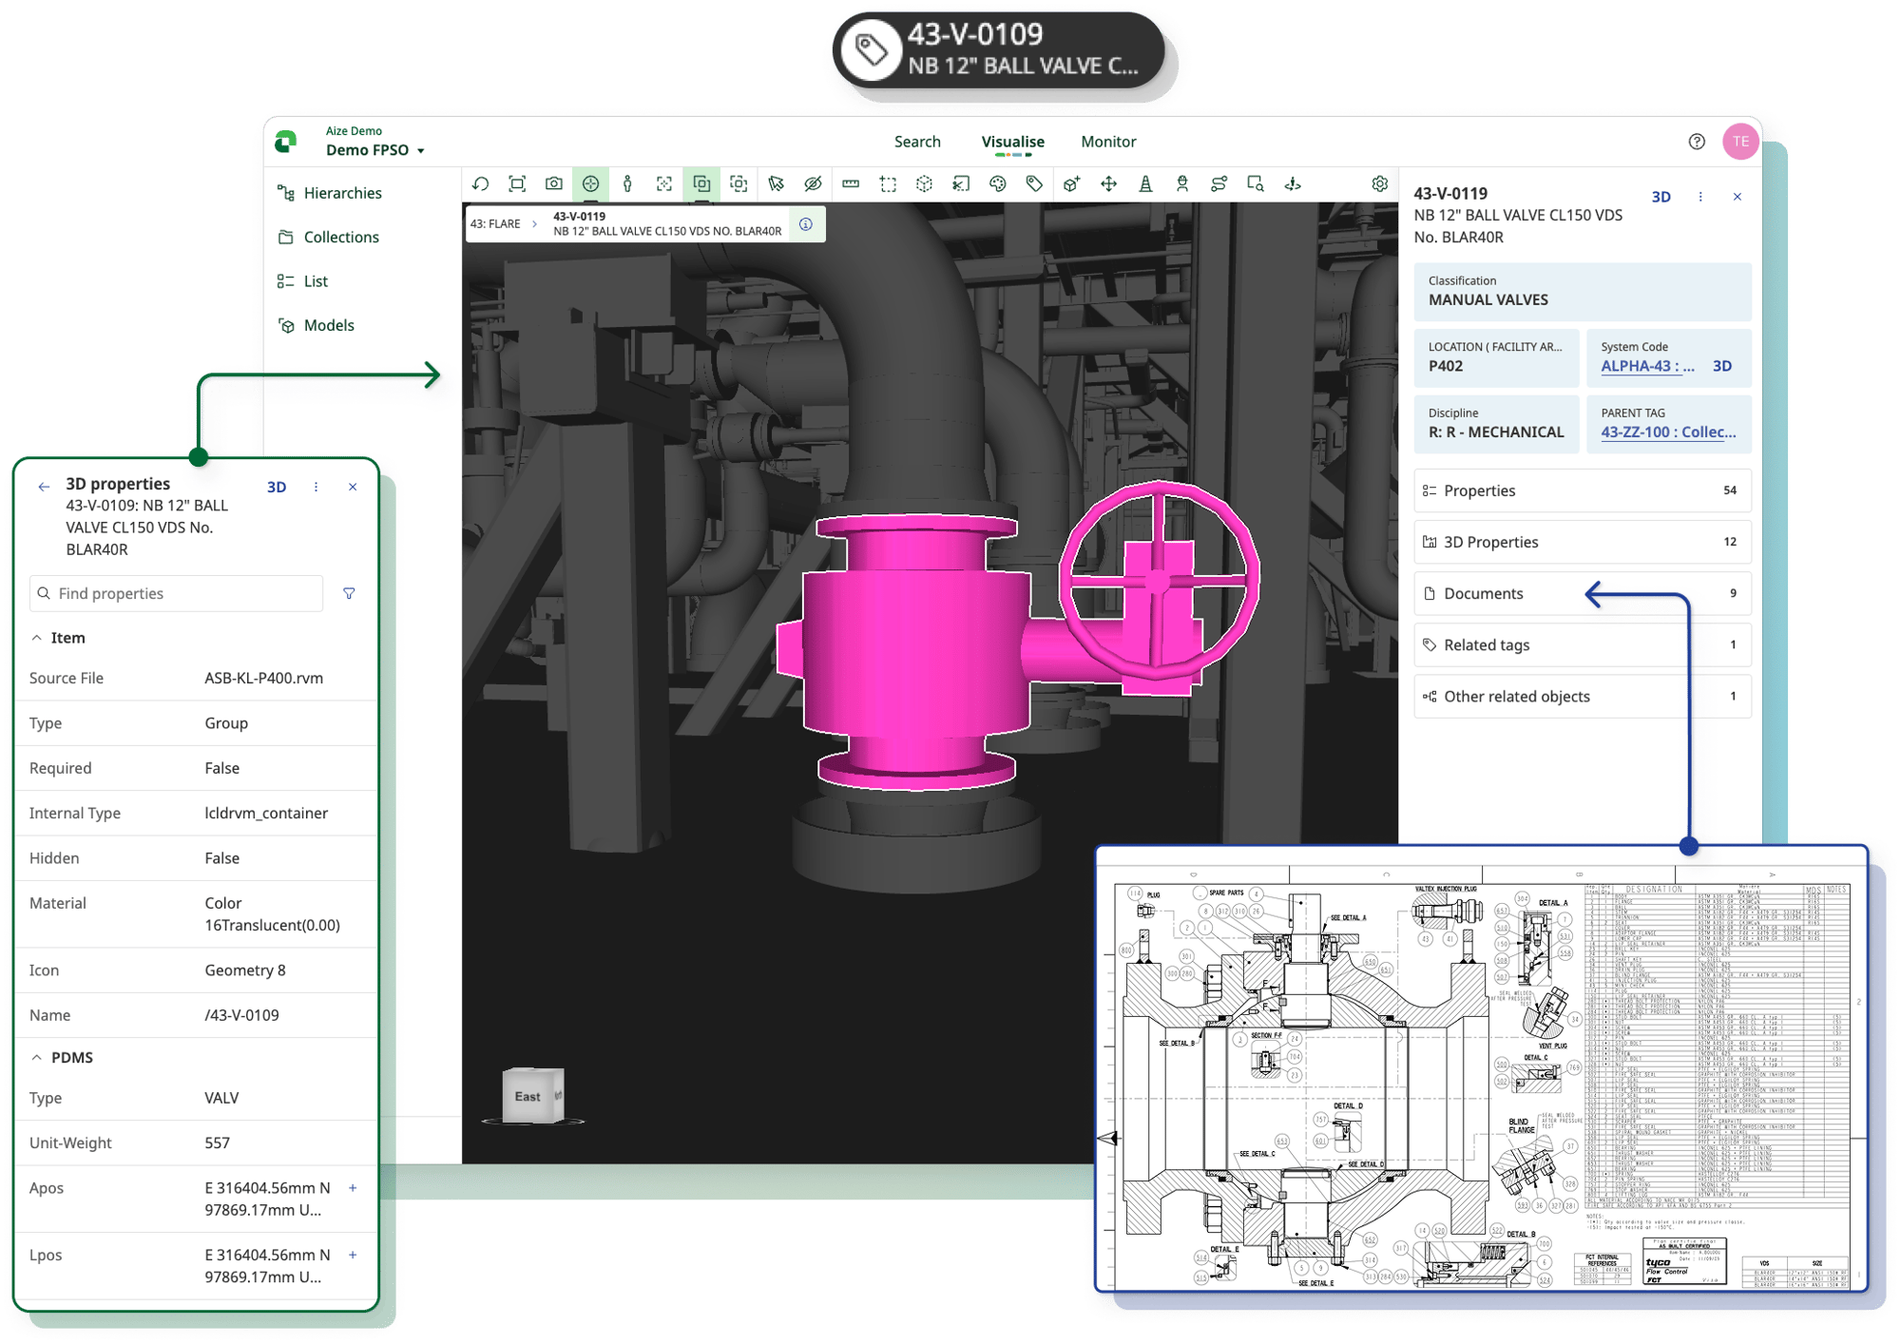The width and height of the screenshot is (1901, 1344).
Task: Open Hierarchies in the sidebar
Action: [x=330, y=193]
